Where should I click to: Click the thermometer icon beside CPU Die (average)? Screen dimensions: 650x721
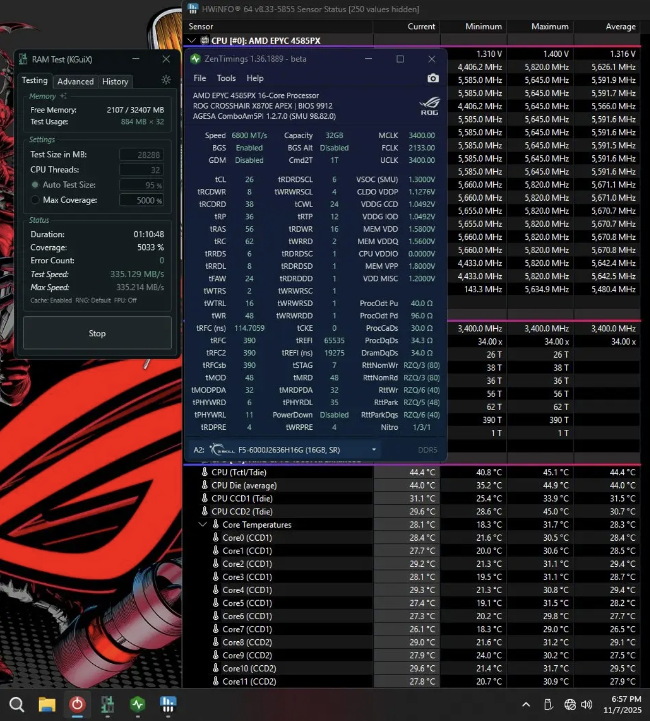204,485
